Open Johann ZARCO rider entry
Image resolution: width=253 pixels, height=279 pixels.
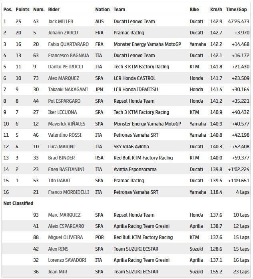pos(63,33)
